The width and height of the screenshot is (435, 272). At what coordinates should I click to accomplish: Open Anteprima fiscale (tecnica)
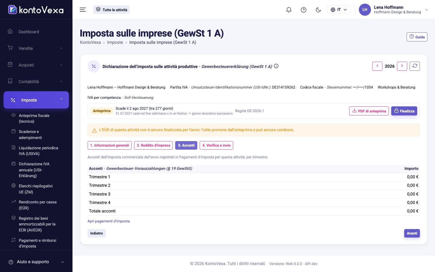pos(36,118)
